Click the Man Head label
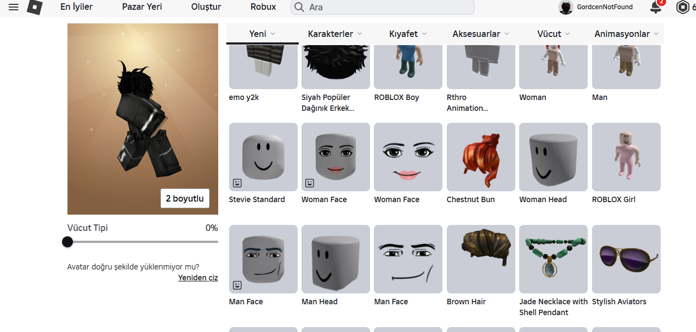The width and height of the screenshot is (696, 332). pyautogui.click(x=319, y=302)
